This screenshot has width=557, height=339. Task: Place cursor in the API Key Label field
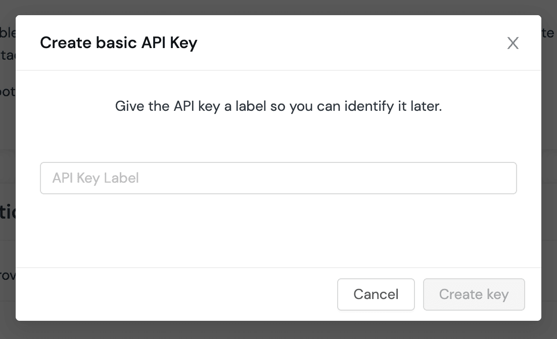(x=278, y=178)
